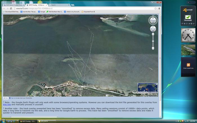Open the Windows Start menu
The image size is (197, 123).
pyautogui.click(x=3, y=121)
